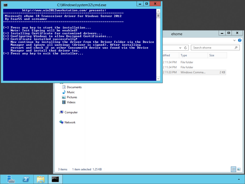Viewport: 245px width, 184px height.
Task: Select the Videos library icon
Action: point(64,102)
